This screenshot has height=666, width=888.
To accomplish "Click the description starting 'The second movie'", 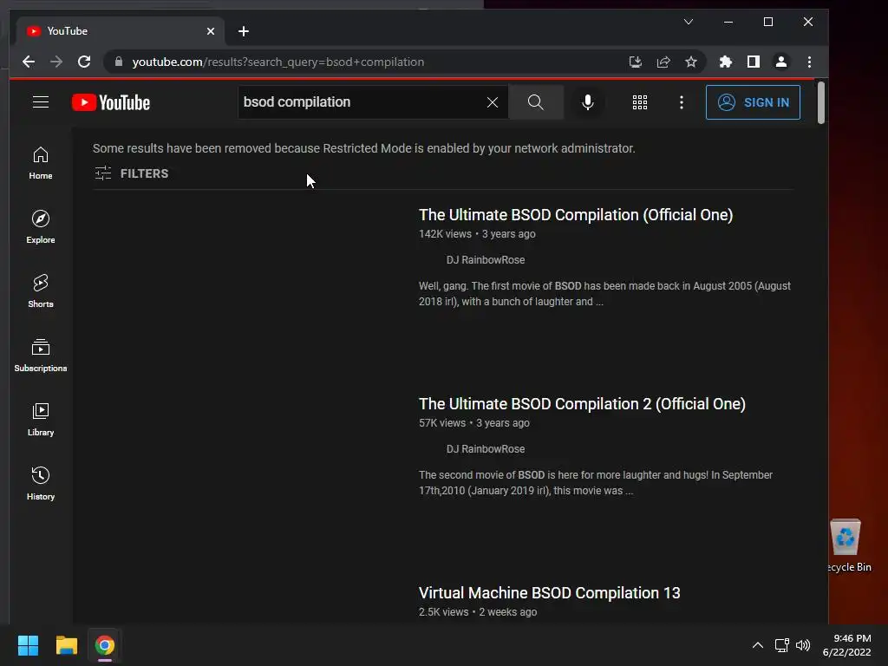I will click(595, 483).
